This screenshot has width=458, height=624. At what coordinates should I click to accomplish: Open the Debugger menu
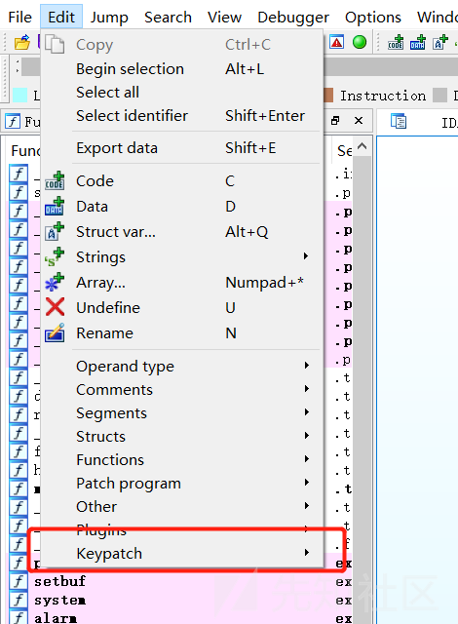293,18
